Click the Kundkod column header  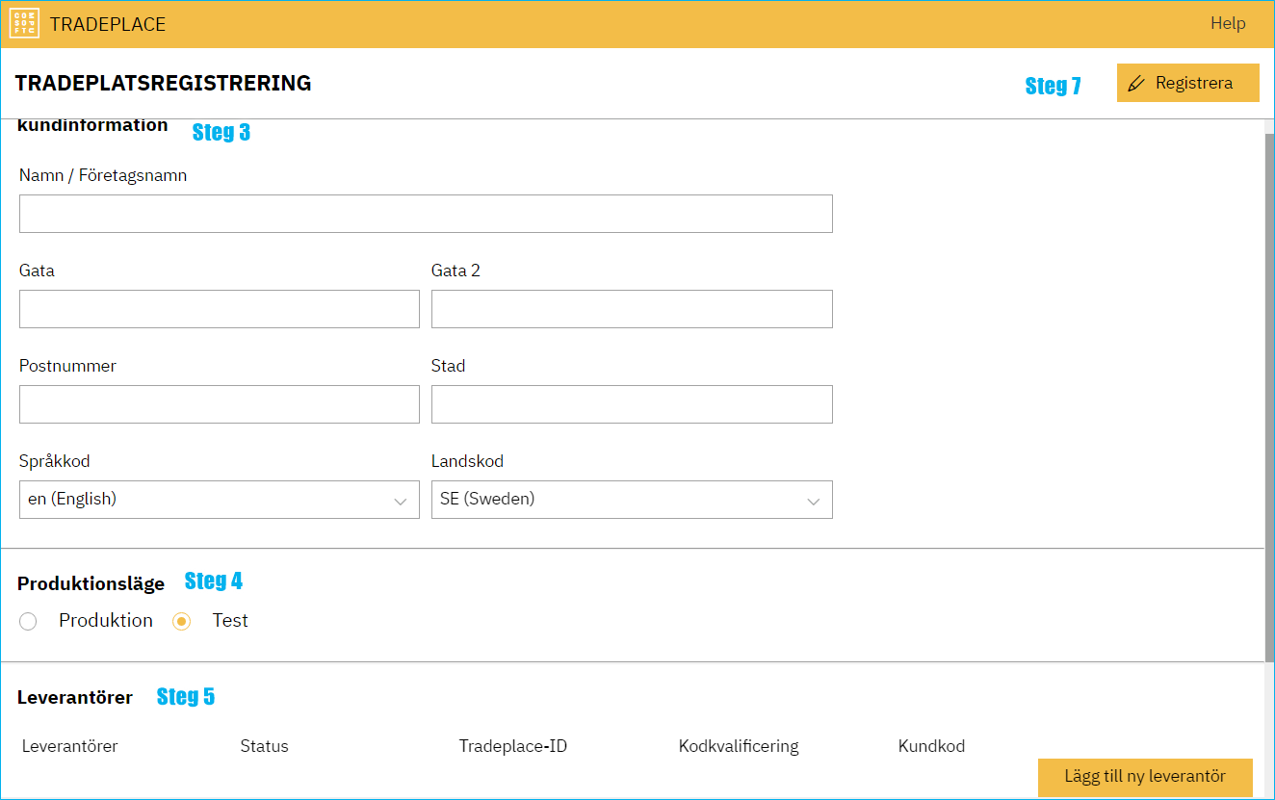coord(931,746)
